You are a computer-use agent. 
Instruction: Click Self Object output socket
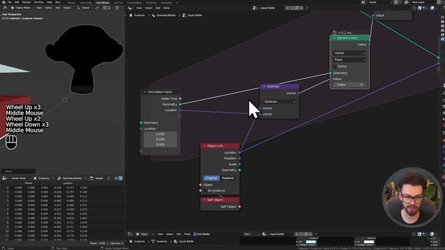[239, 207]
